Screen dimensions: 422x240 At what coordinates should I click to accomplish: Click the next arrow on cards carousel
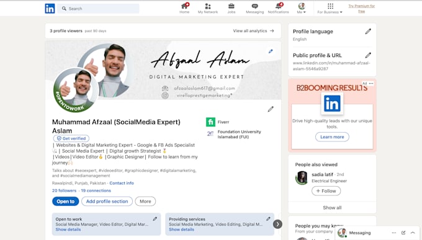pos(277,224)
